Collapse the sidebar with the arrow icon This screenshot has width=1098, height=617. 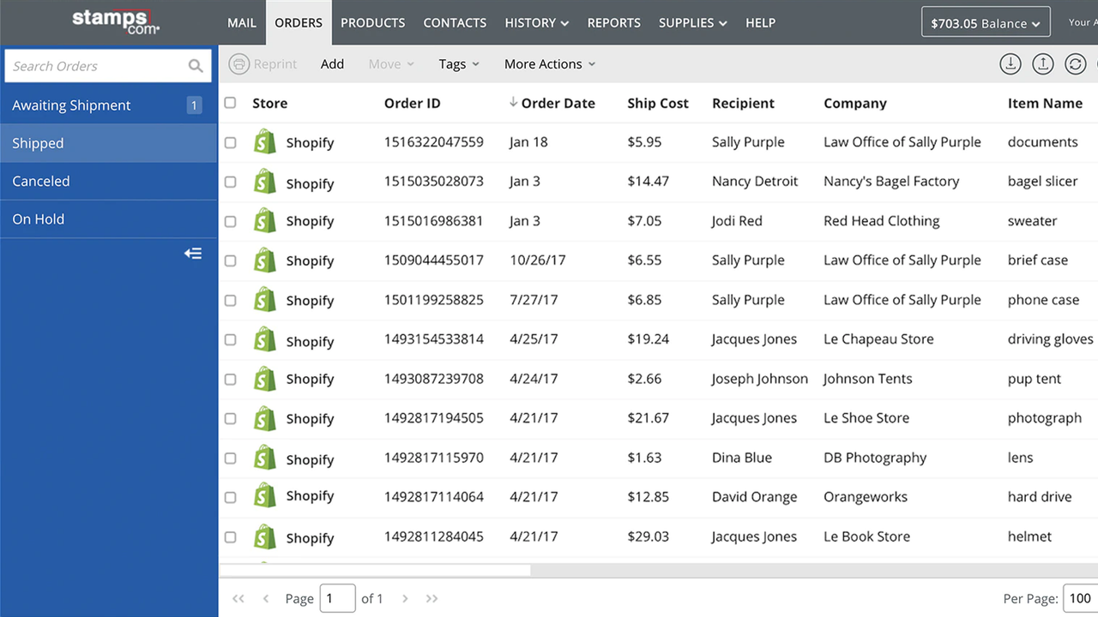(x=193, y=253)
